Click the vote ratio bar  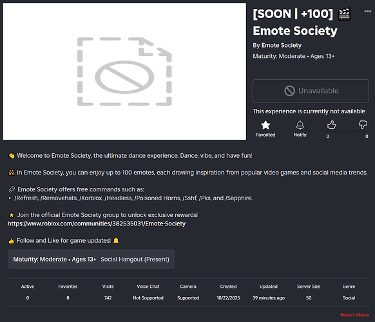pyautogui.click(x=347, y=131)
